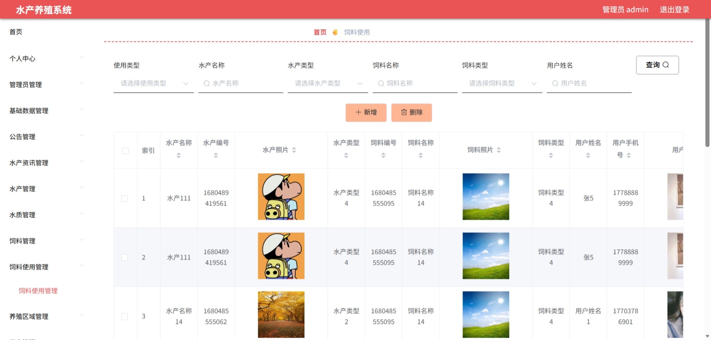Expand 基础数据管理 sidebar menu
This screenshot has height=340, width=711.
pos(47,111)
